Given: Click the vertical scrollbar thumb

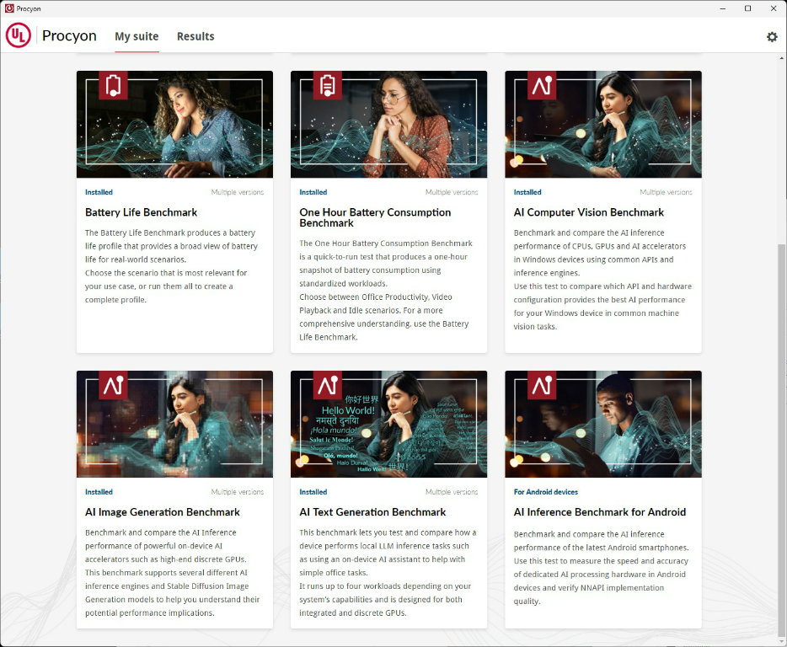Looking at the screenshot, I should pos(782,439).
